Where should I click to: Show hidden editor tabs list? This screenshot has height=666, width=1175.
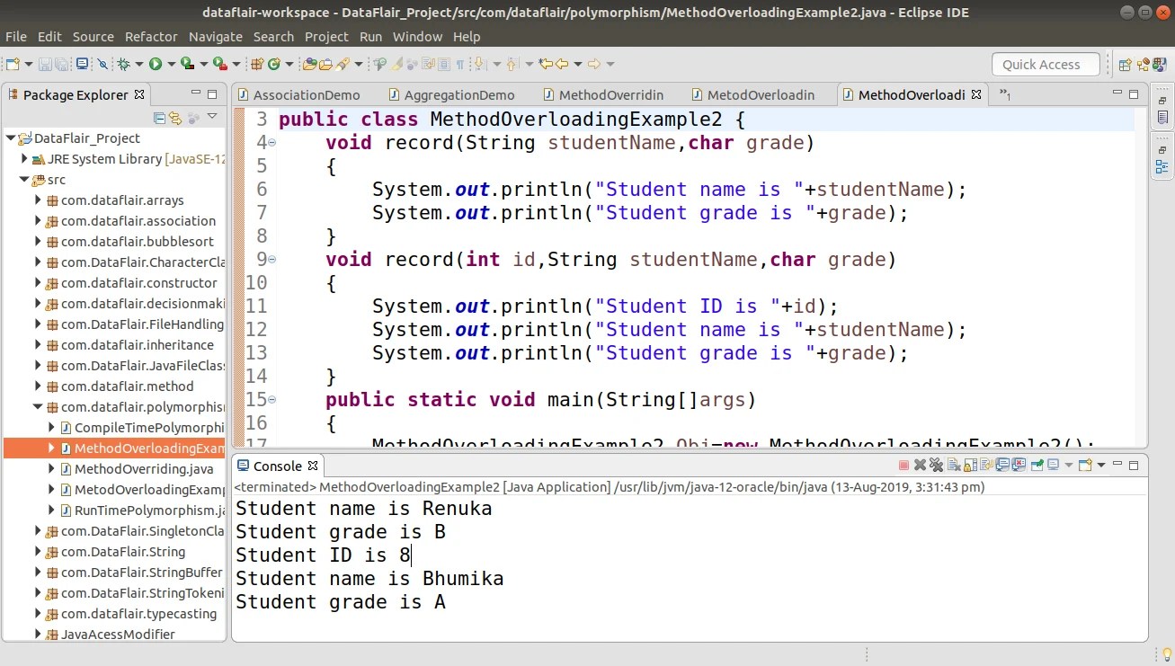[1005, 94]
